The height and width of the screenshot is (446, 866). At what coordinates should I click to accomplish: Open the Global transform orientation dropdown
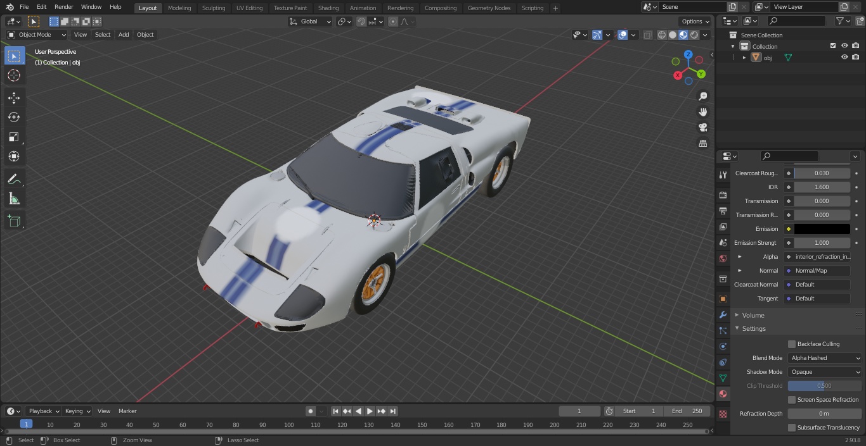click(310, 22)
